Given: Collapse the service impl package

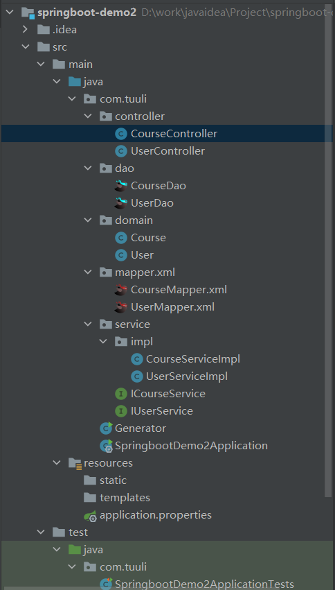Looking at the screenshot, I should point(103,341).
